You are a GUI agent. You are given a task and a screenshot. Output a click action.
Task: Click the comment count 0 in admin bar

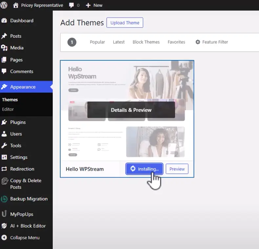click(x=78, y=5)
